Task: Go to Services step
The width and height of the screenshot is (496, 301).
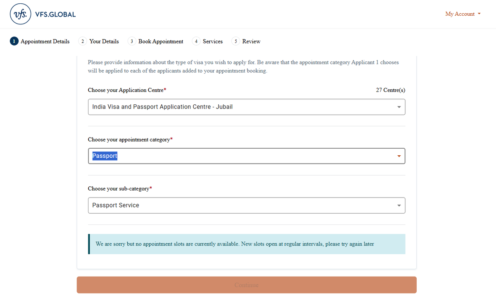Action: [x=207, y=41]
